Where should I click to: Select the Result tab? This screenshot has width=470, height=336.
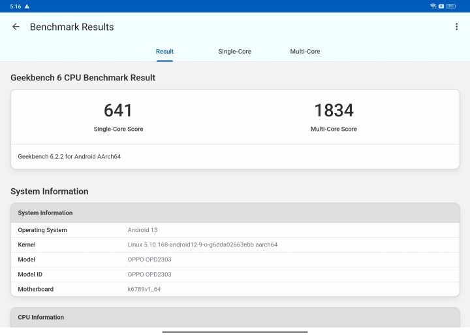164,52
